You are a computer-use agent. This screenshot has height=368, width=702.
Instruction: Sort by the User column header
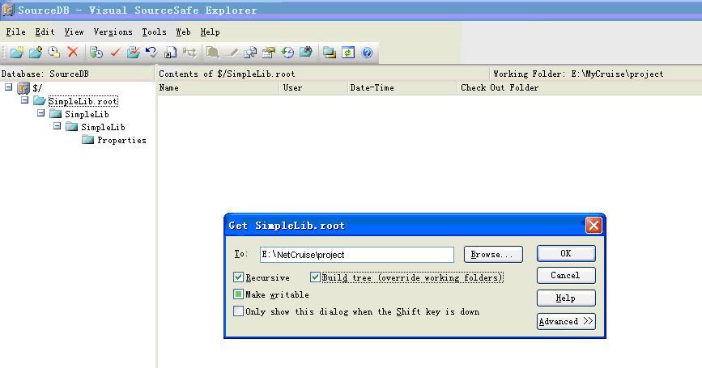click(x=313, y=87)
